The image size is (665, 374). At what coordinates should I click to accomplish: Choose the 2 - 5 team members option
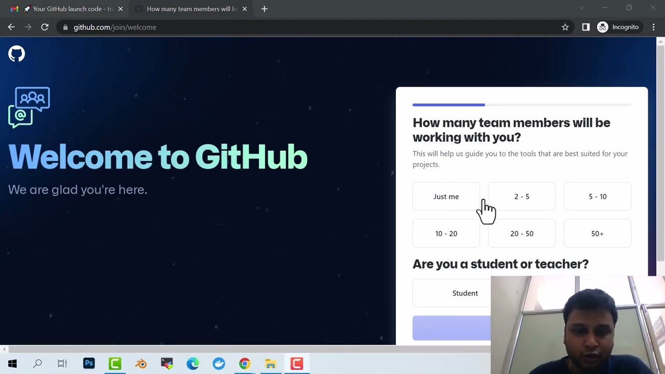tap(522, 196)
